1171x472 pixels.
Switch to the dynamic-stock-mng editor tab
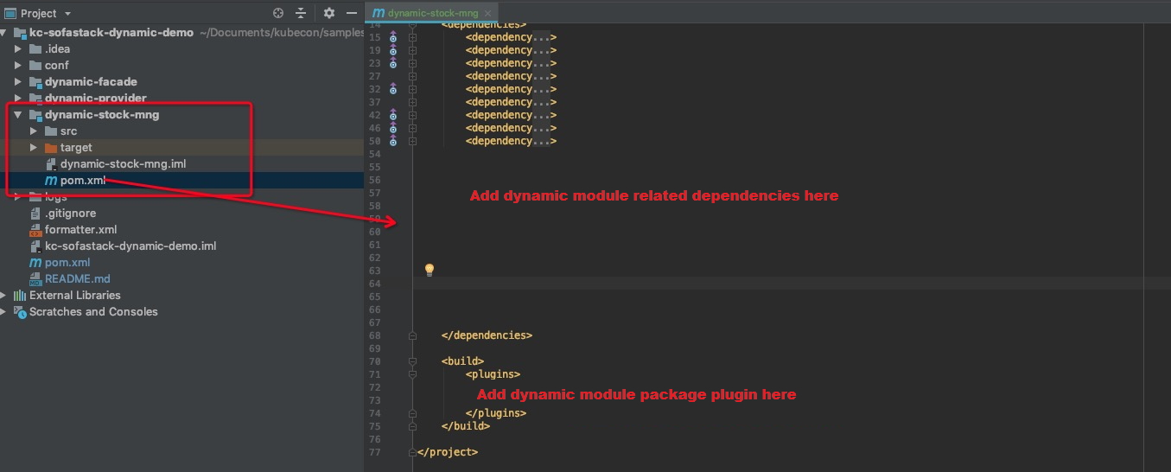pos(432,13)
